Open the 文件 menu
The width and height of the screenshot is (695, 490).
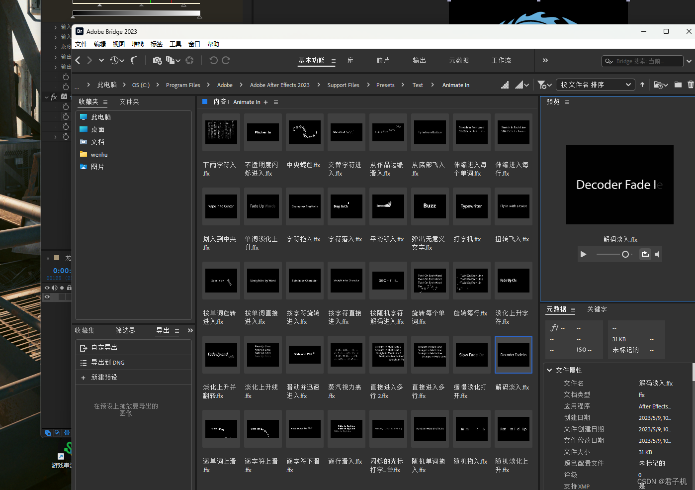[x=81, y=44]
